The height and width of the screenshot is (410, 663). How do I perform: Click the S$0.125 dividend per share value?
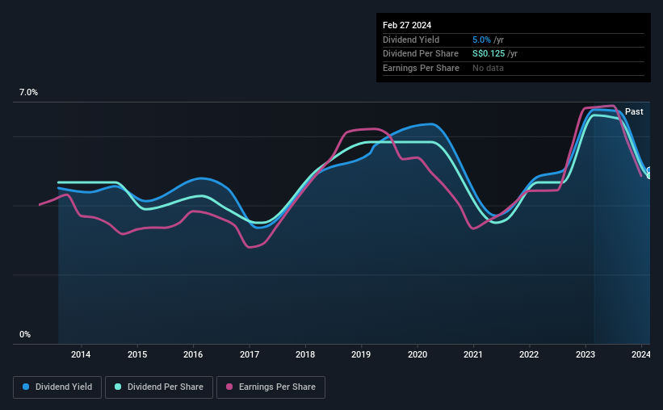(x=489, y=54)
